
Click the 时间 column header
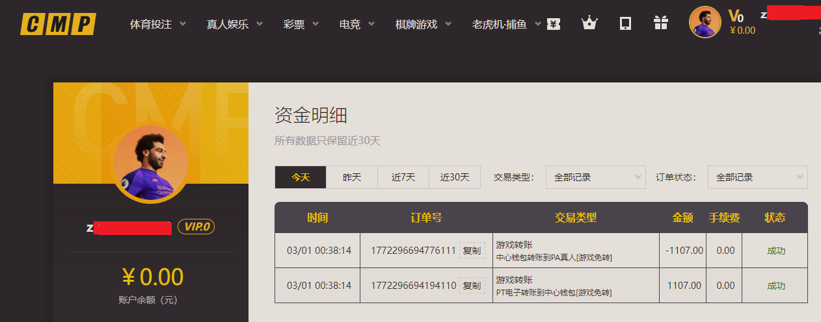[x=317, y=218]
